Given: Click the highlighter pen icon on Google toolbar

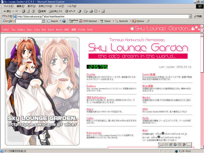Looking at the screenshot, I should (148, 21).
